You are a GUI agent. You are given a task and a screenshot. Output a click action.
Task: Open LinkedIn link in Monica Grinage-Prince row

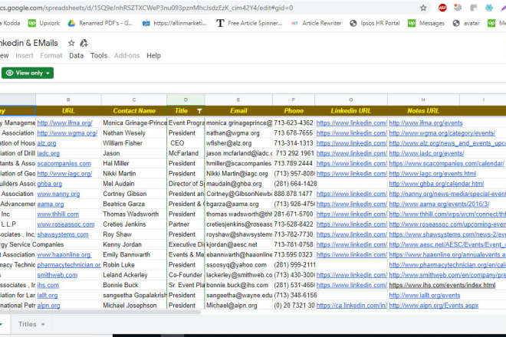[351, 123]
